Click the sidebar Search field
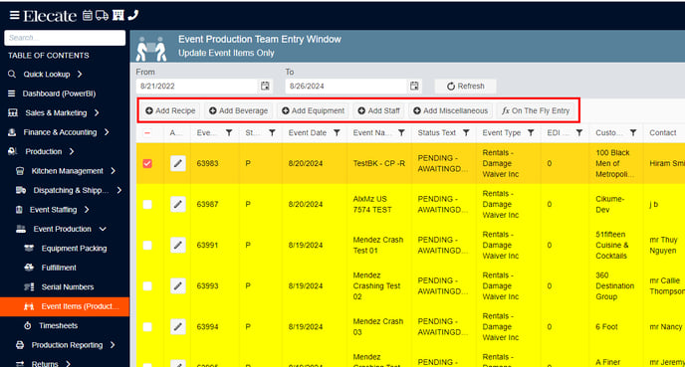The width and height of the screenshot is (685, 367). tap(65, 38)
